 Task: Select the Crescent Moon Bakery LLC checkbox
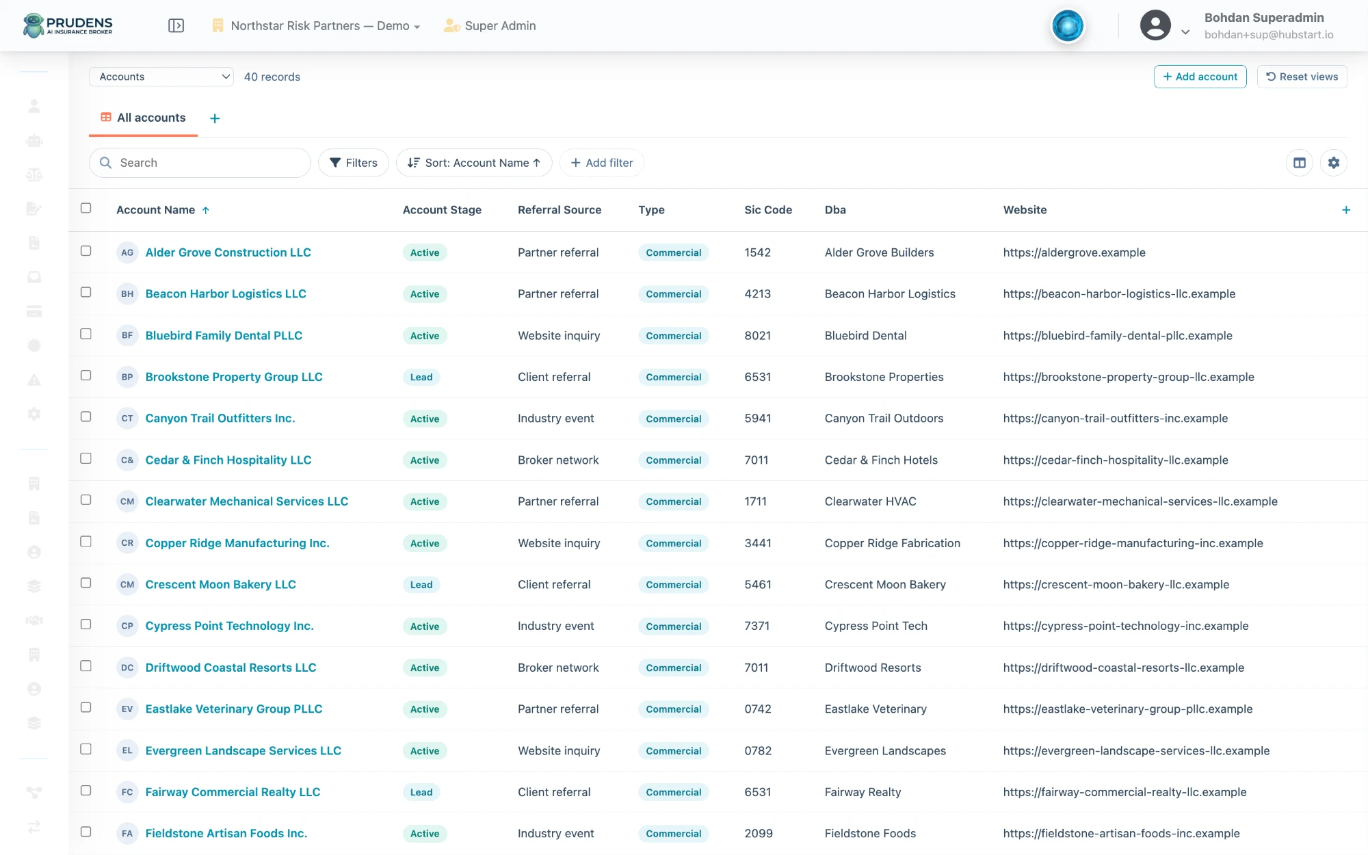pos(85,583)
